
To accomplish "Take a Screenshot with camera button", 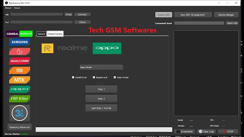I will point(185,131).
